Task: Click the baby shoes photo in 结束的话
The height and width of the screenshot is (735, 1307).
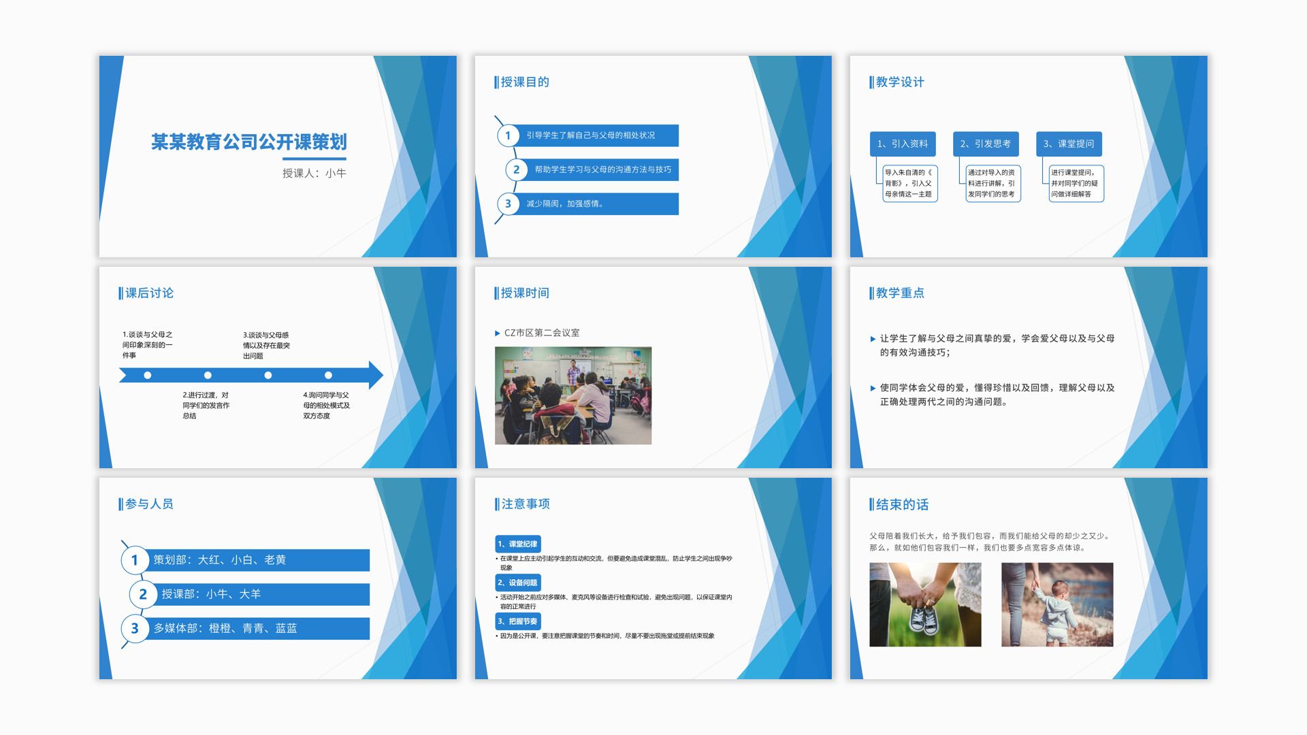Action: pyautogui.click(x=925, y=604)
